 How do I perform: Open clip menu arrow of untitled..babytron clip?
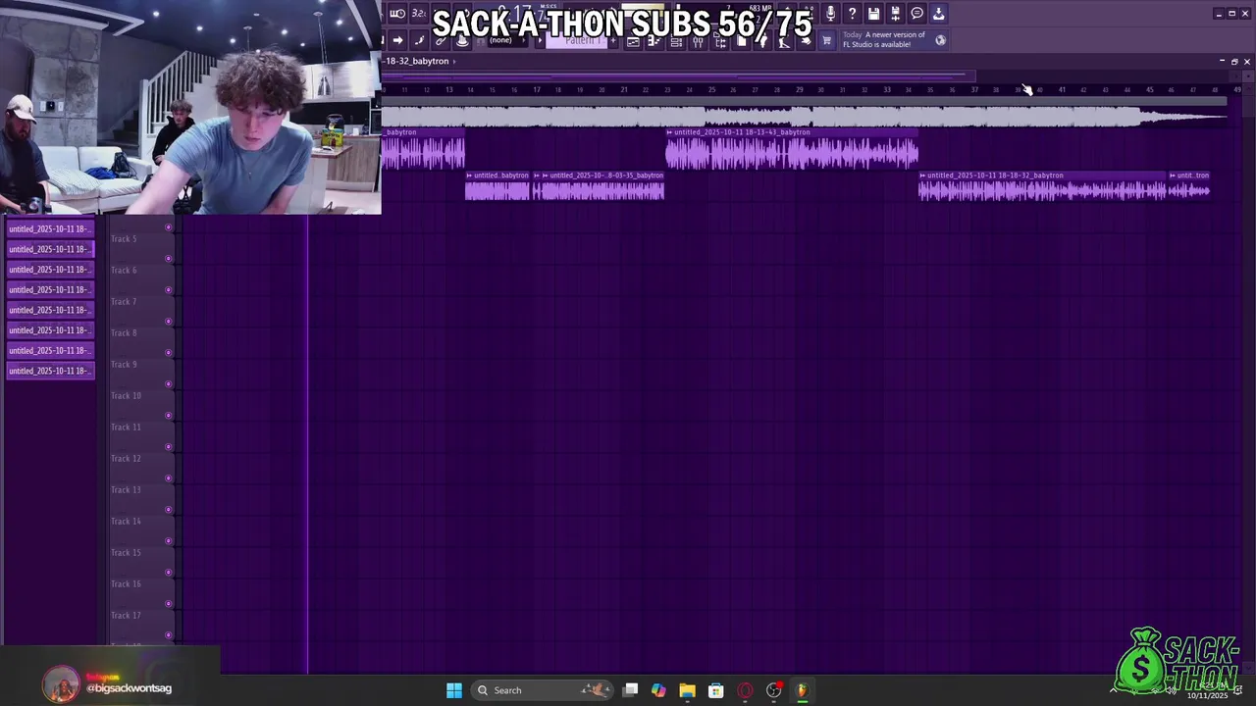point(469,176)
